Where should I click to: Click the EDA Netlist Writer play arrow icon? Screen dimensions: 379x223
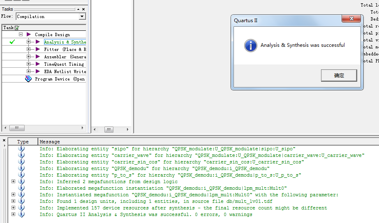(38, 71)
